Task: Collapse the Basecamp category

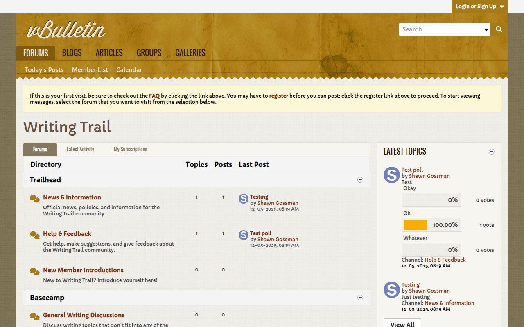Action: [360, 298]
